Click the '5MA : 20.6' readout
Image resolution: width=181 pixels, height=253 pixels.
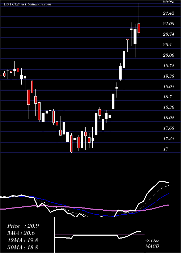tap(21, 233)
